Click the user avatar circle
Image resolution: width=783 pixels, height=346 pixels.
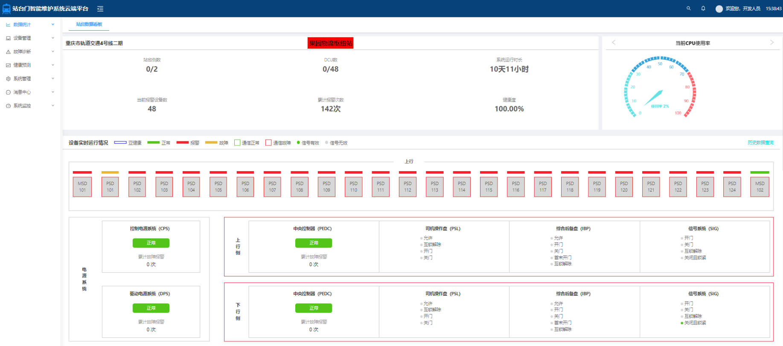(x=719, y=9)
